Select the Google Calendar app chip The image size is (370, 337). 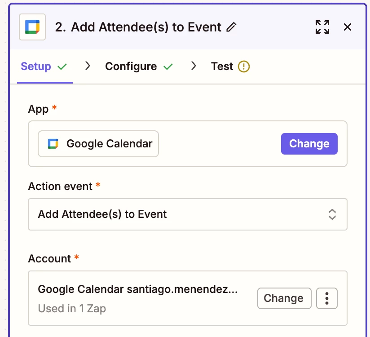click(98, 144)
